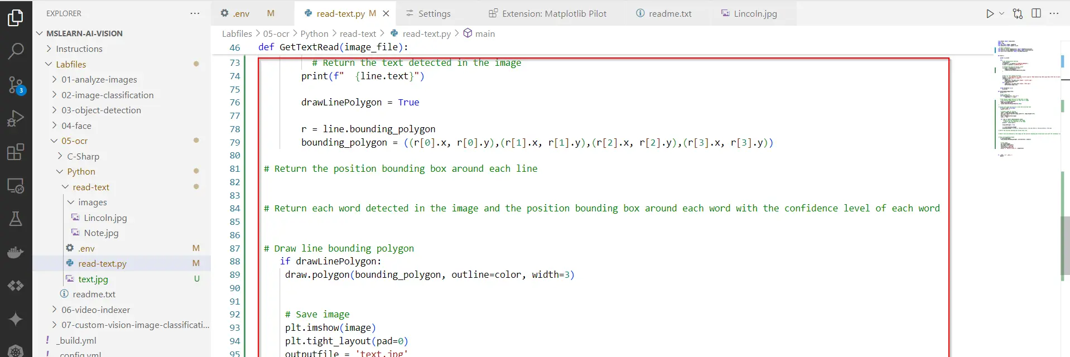Collapse the 05-ocr folder
Image resolution: width=1070 pixels, height=357 pixels.
(x=74, y=141)
